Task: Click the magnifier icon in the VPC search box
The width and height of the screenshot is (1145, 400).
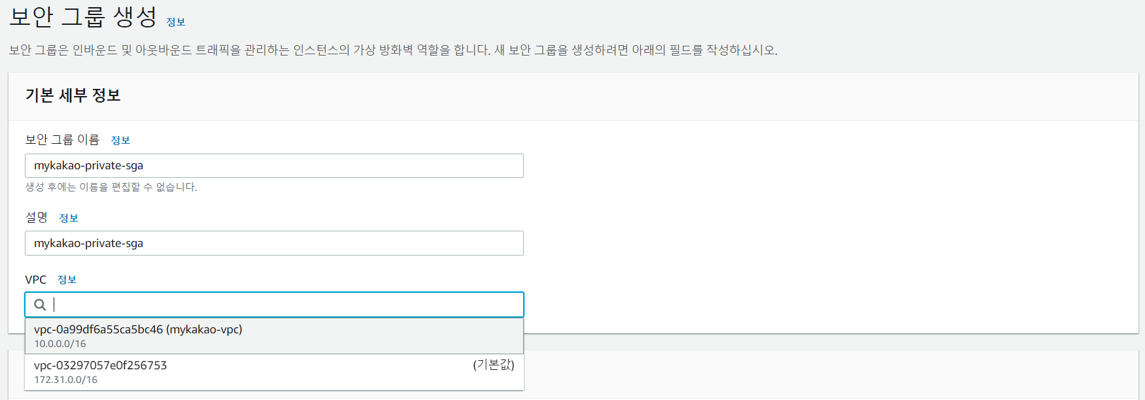Action: coord(40,305)
